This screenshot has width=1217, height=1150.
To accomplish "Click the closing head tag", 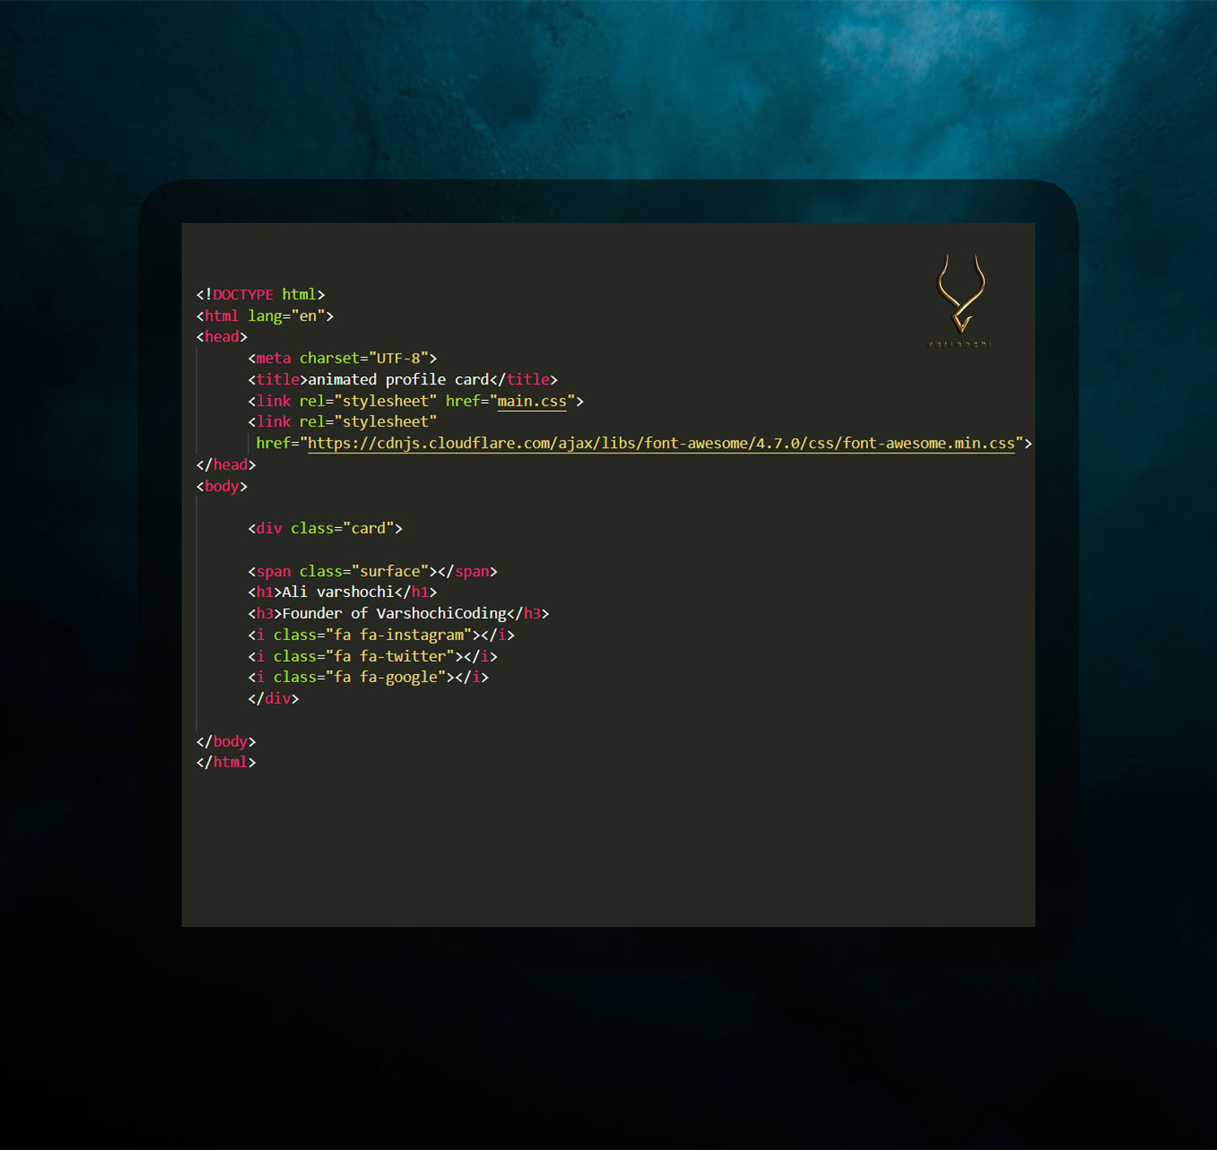I will tap(226, 464).
